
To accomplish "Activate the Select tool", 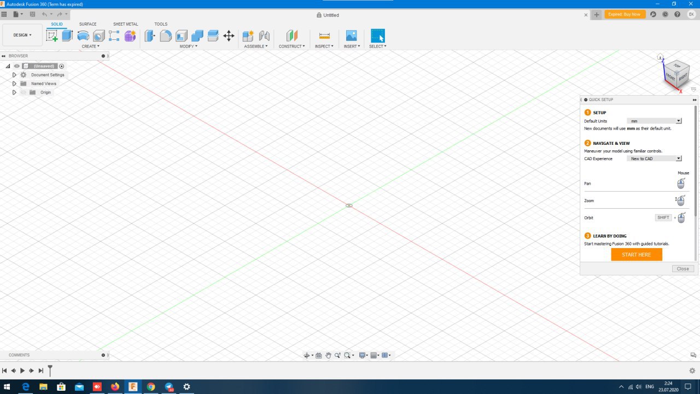I will point(378,36).
